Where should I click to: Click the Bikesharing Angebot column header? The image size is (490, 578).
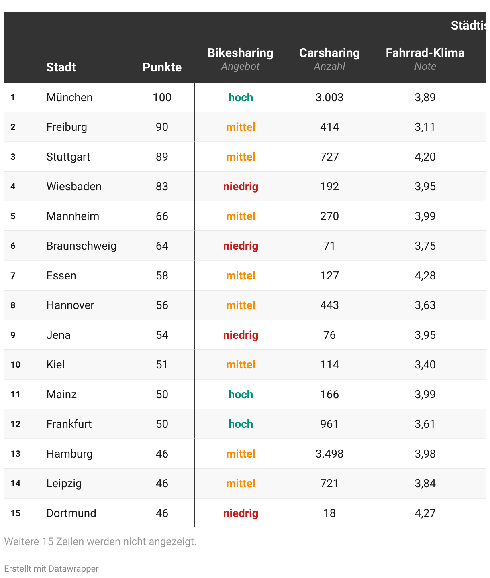click(x=240, y=59)
